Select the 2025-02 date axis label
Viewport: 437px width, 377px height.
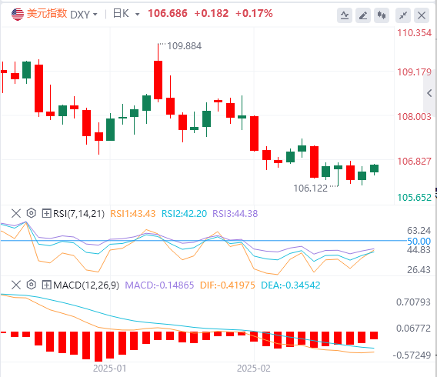pyautogui.click(x=254, y=369)
